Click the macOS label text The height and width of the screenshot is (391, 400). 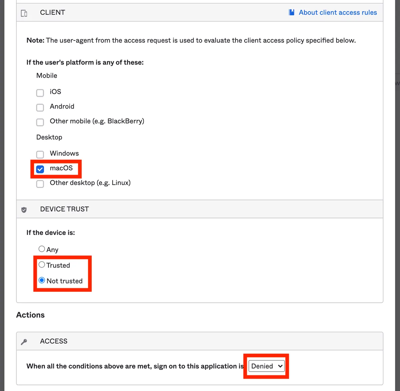point(61,168)
